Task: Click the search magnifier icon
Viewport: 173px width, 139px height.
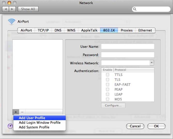Action: click(x=135, y=9)
